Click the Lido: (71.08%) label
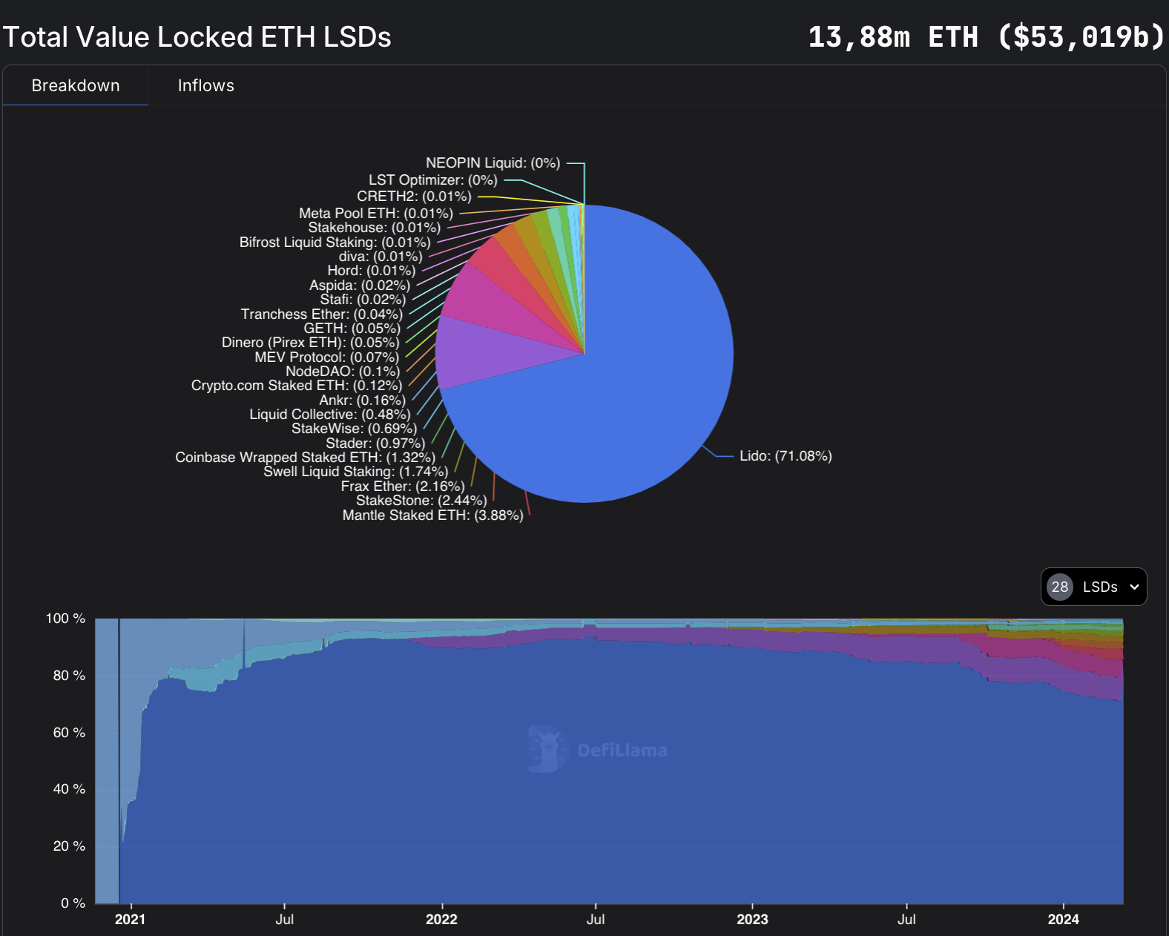1169x936 pixels. pyautogui.click(x=785, y=456)
